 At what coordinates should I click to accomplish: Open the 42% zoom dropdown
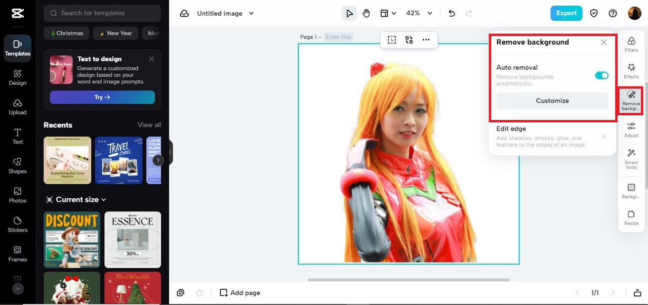[x=419, y=14]
